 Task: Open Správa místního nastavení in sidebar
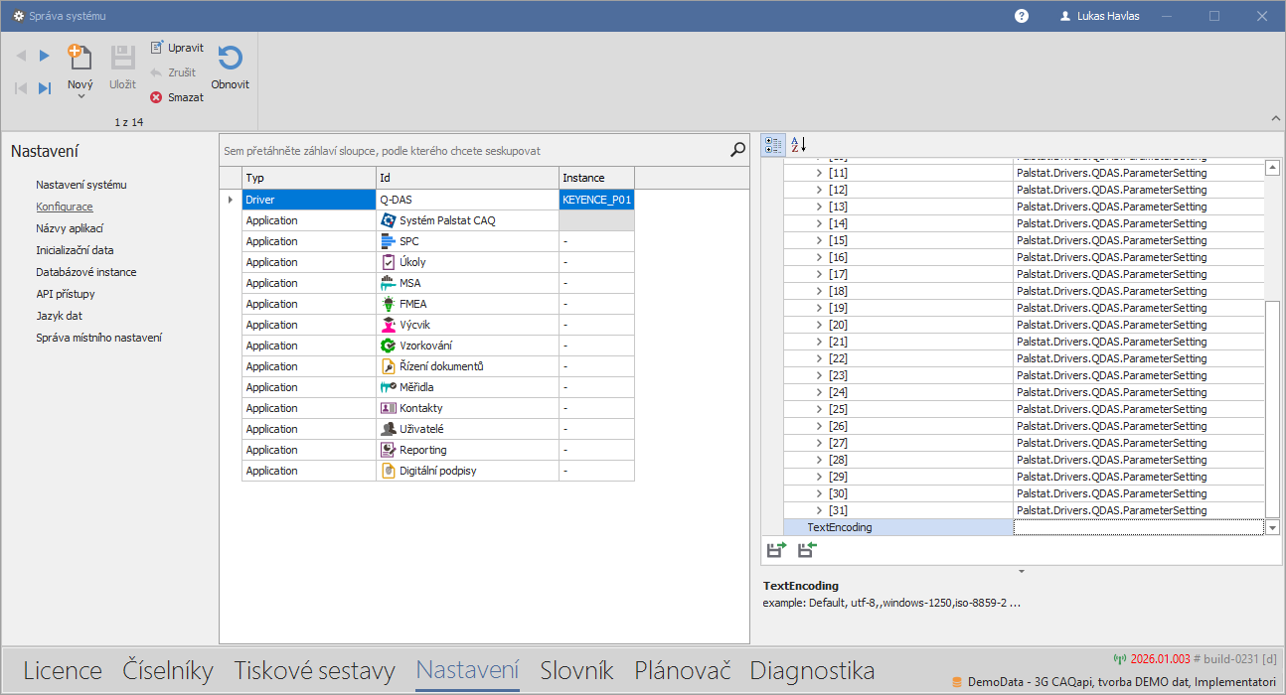pyautogui.click(x=99, y=338)
